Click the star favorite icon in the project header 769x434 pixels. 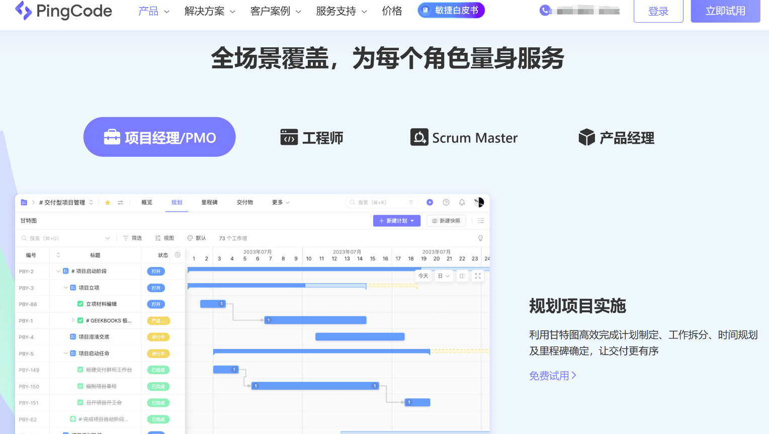pos(108,203)
